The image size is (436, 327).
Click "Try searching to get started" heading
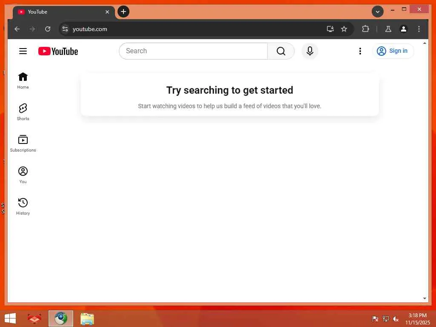[229, 90]
